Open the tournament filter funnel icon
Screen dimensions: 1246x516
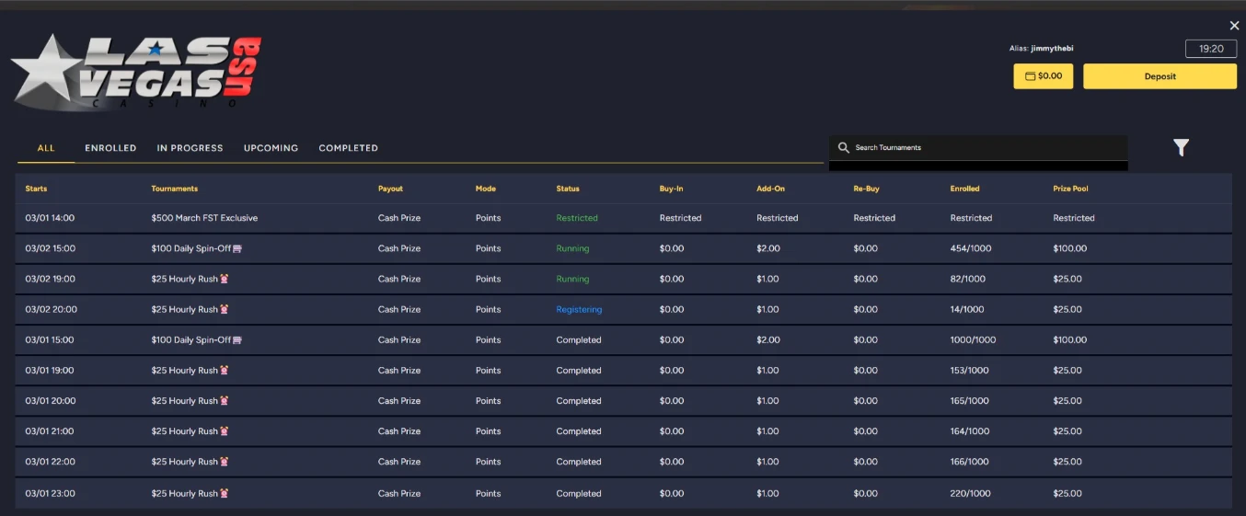tap(1182, 147)
